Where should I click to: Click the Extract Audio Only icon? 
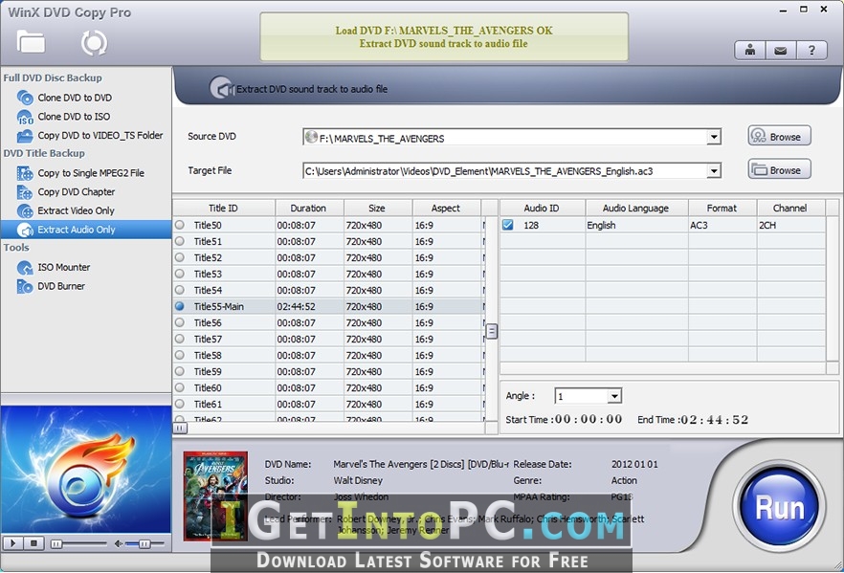[25, 230]
